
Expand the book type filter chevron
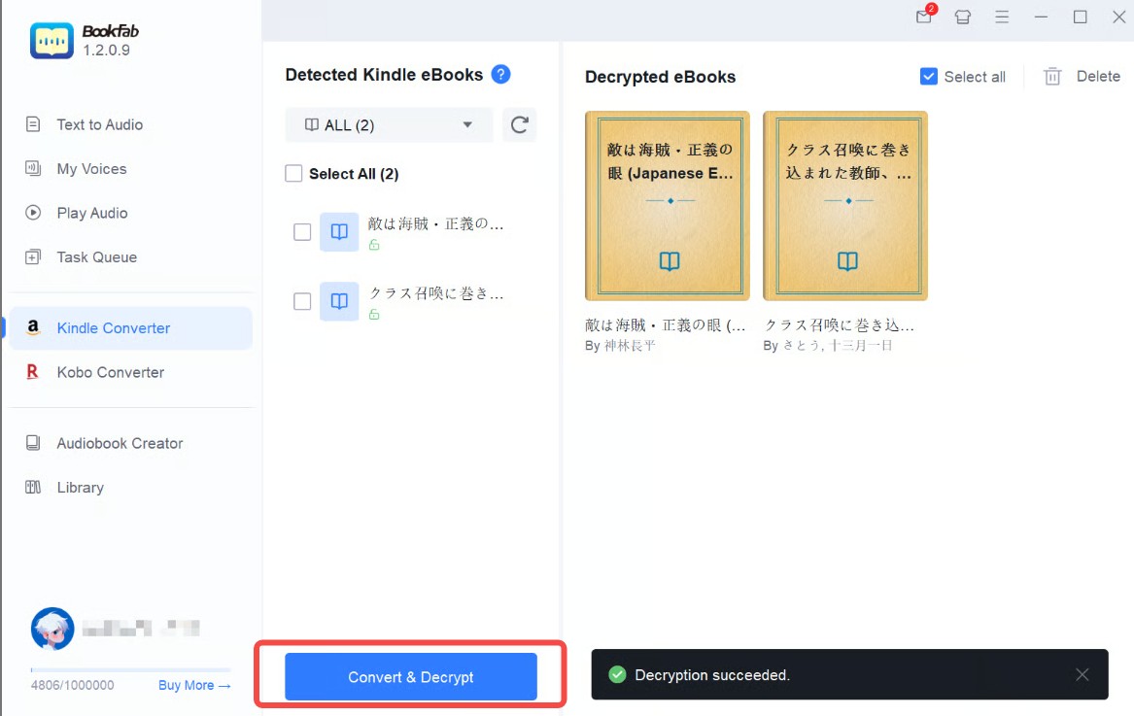tap(467, 124)
